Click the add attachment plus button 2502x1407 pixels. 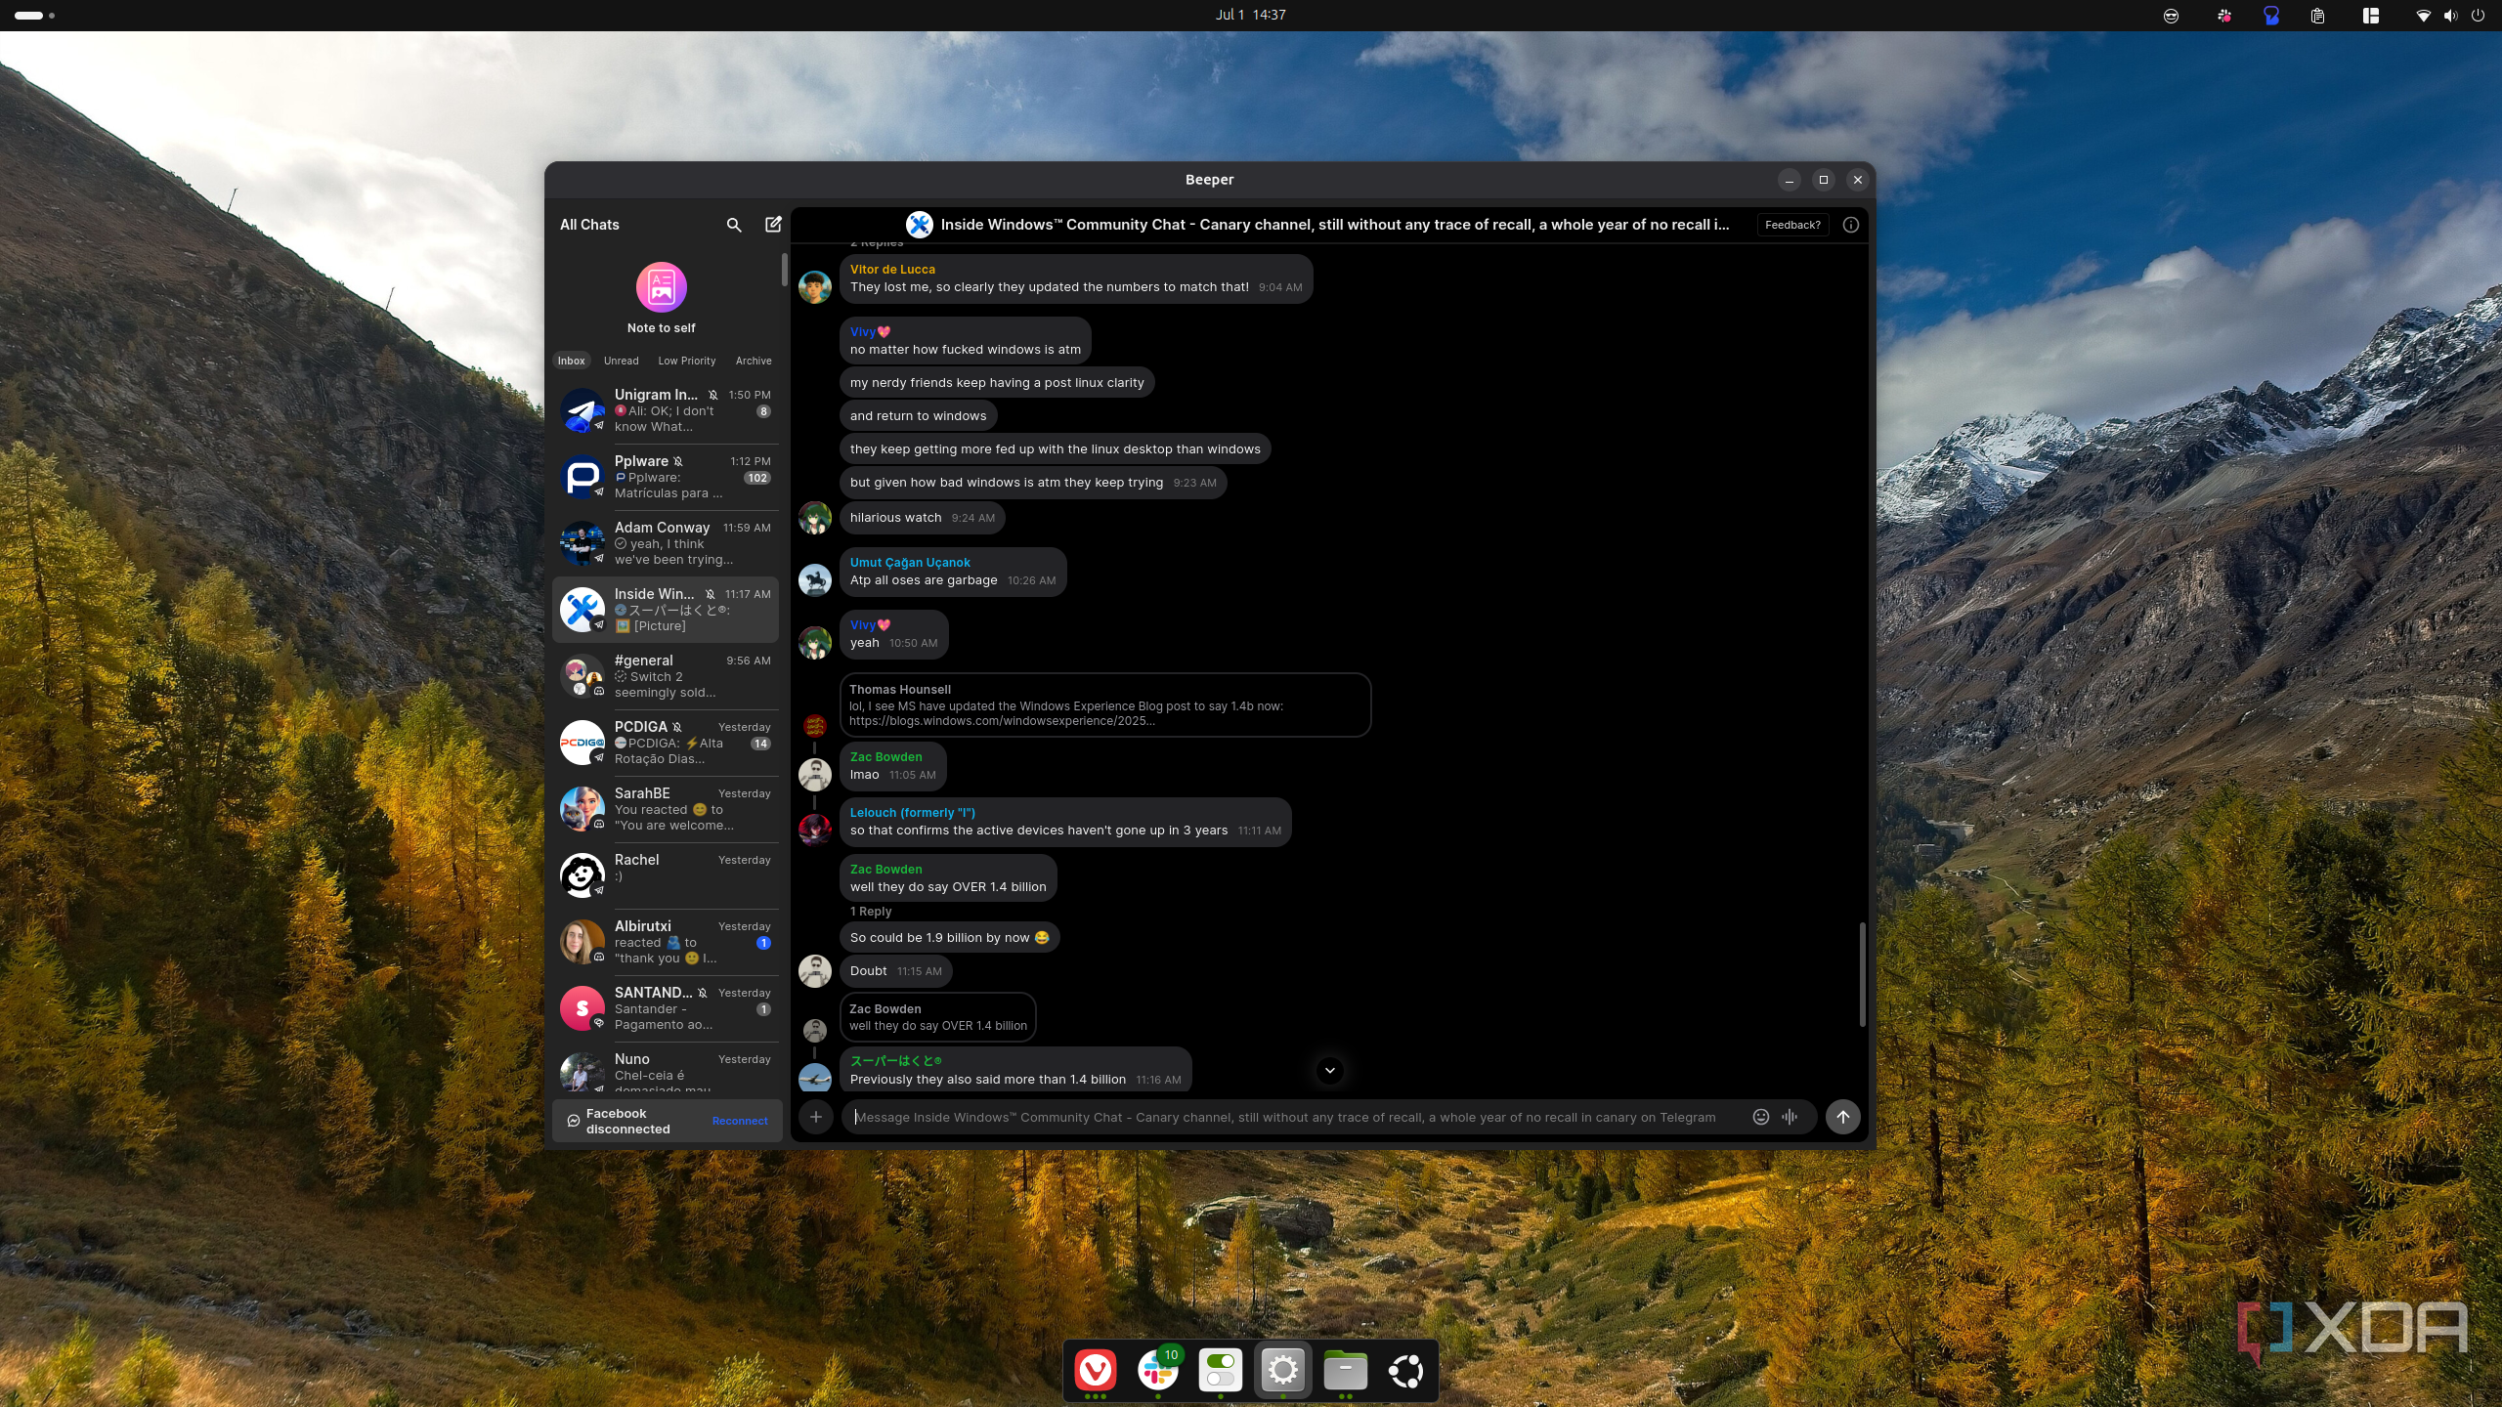tap(816, 1117)
